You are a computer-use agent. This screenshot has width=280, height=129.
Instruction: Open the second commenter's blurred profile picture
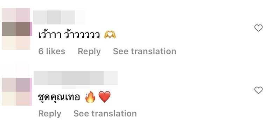pos(16,92)
